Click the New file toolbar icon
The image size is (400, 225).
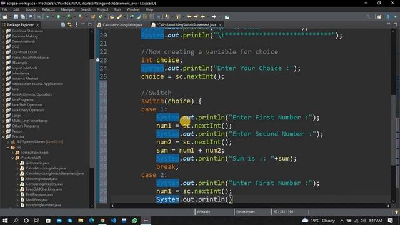pyautogui.click(x=5, y=17)
